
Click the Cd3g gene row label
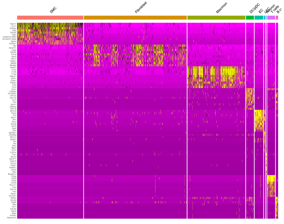[14, 176]
